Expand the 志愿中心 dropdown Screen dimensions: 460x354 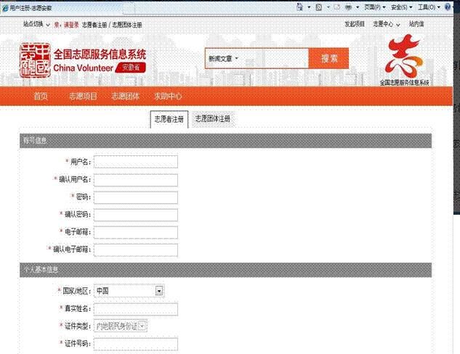pos(386,25)
